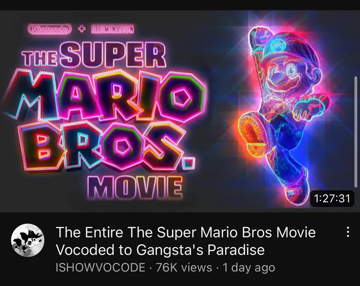Viewport: 360px width, 286px height.
Task: Click the '1 day ago' upload date
Action: pyautogui.click(x=249, y=268)
